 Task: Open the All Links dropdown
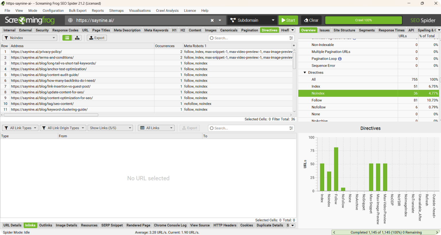(156, 128)
